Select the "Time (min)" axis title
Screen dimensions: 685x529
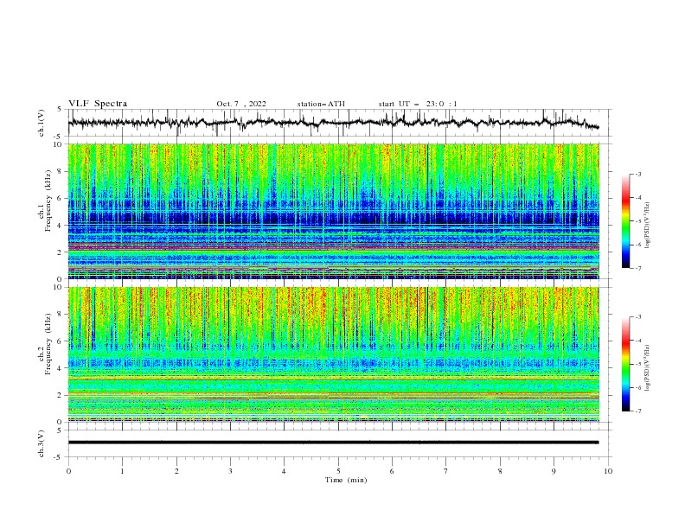(x=346, y=480)
